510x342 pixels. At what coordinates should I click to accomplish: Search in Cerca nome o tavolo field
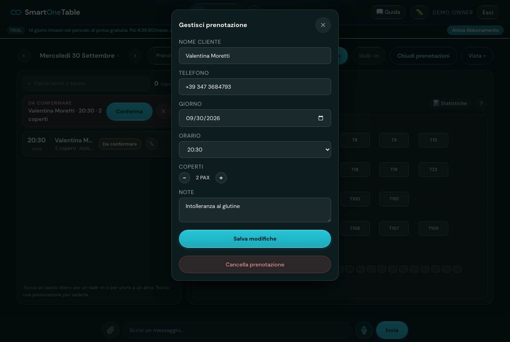tap(86, 84)
